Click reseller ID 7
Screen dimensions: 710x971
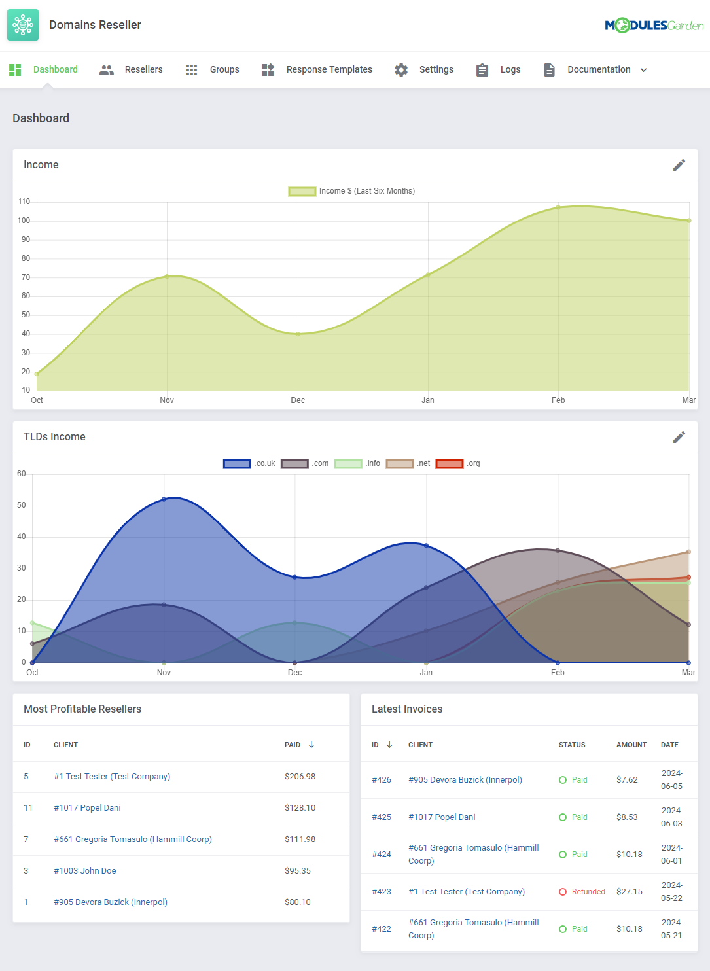[26, 839]
